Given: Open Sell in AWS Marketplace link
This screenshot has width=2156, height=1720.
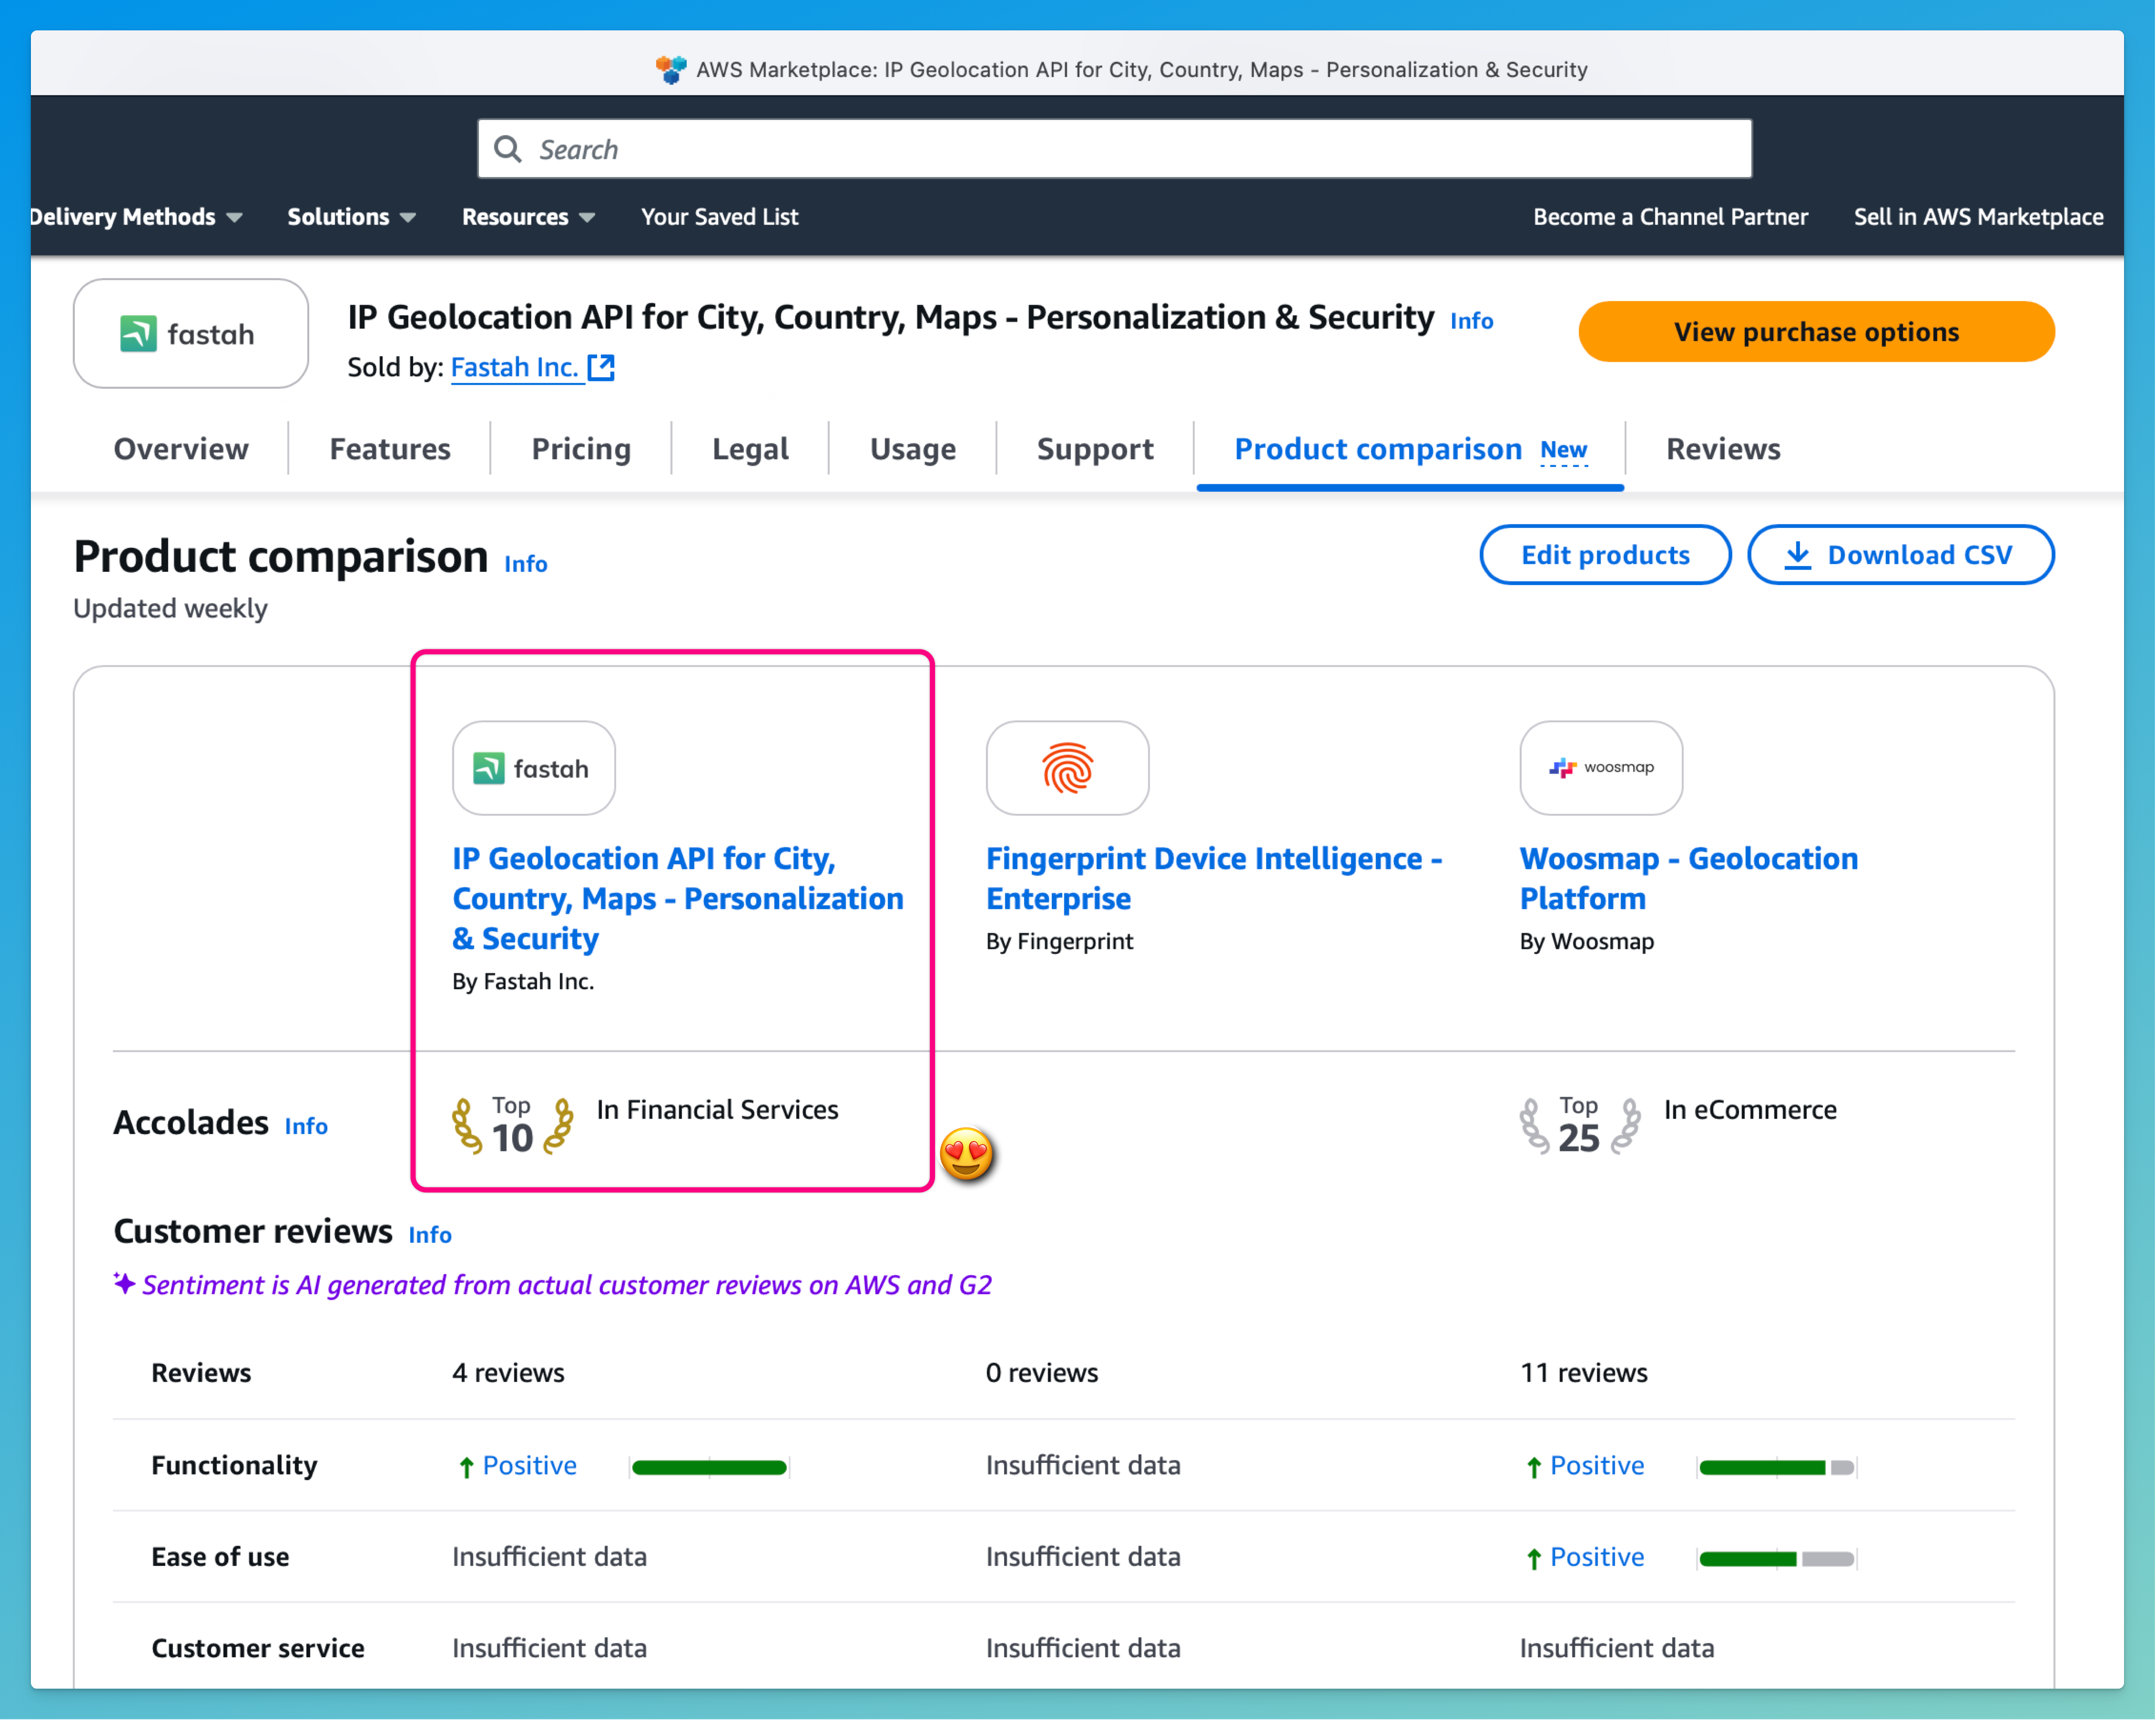Looking at the screenshot, I should pos(1978,217).
